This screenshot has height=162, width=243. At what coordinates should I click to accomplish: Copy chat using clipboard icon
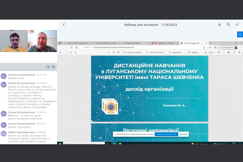pos(48,67)
